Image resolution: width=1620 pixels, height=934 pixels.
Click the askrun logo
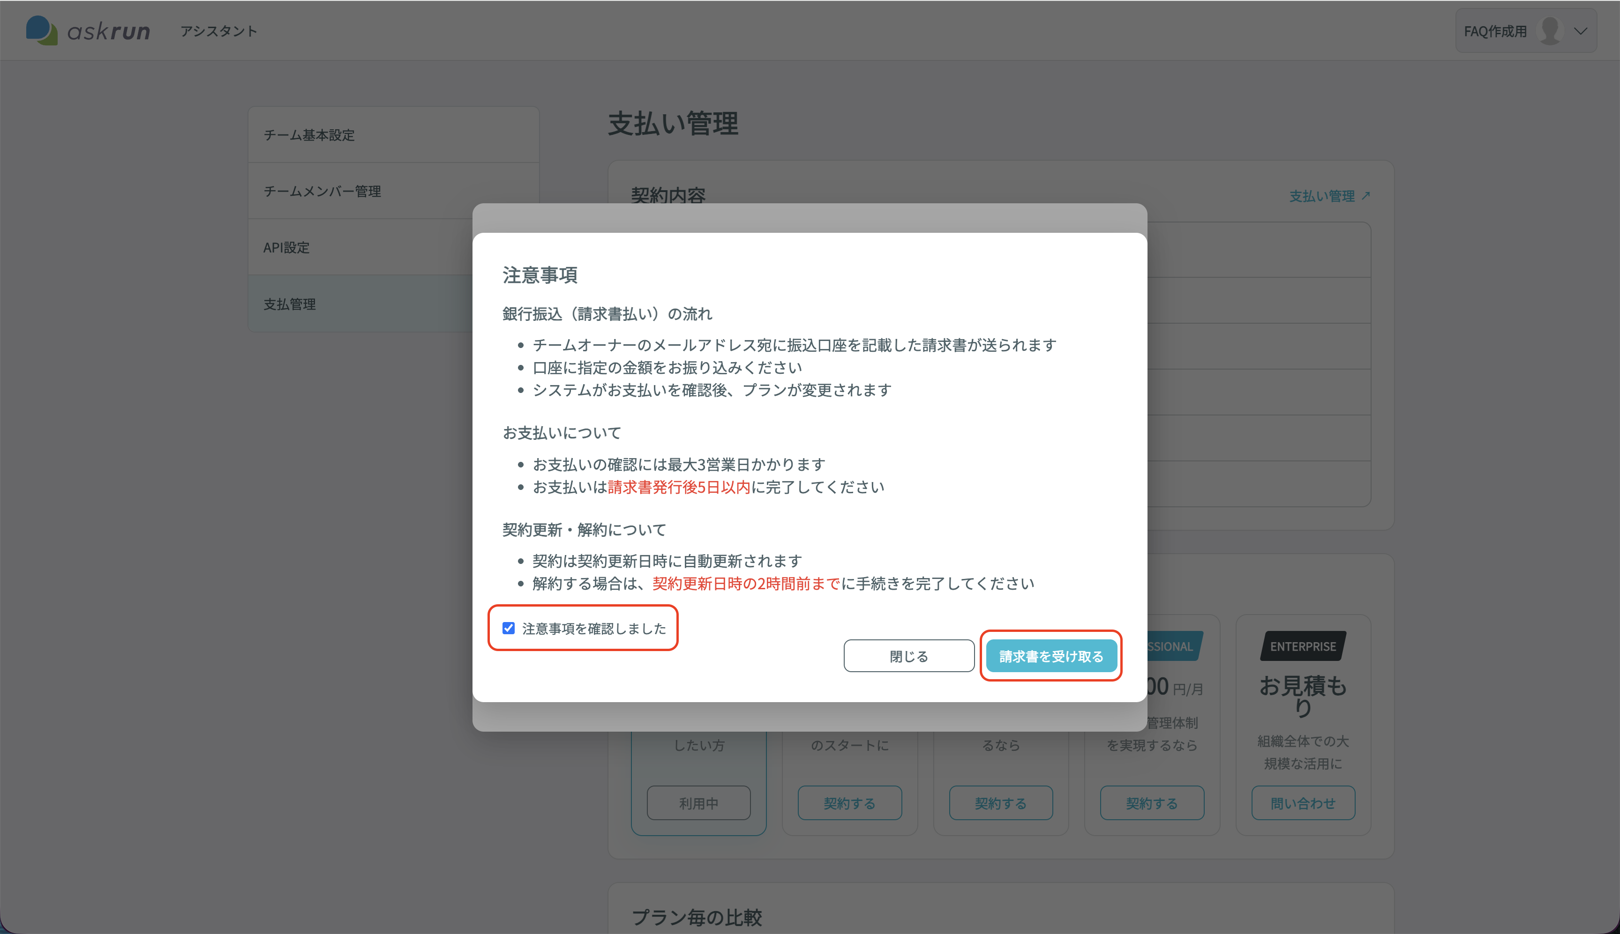88,30
